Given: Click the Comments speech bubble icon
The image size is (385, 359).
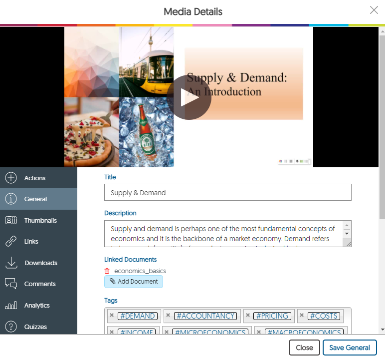Looking at the screenshot, I should (x=11, y=284).
